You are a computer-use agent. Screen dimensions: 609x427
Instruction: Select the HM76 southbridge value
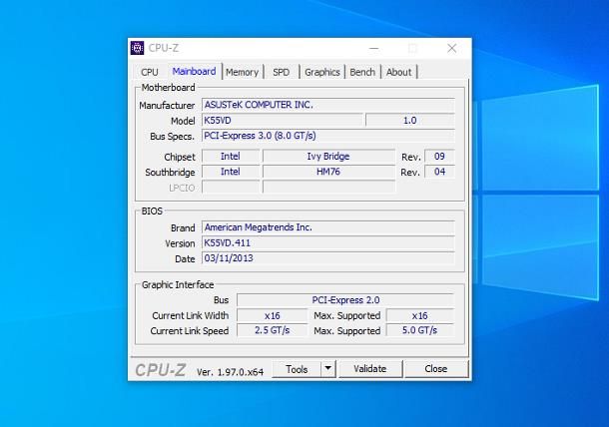pos(328,172)
